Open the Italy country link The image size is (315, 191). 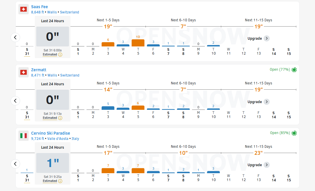click(75, 139)
